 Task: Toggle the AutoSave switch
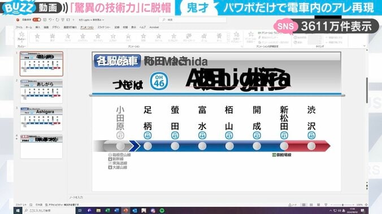(x=37, y=20)
